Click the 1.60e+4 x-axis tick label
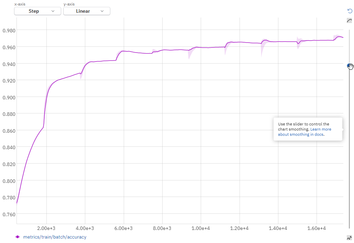 click(316, 228)
